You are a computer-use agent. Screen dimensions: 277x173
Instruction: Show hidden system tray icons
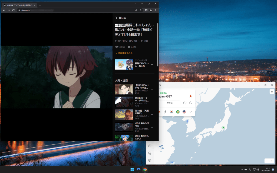tap(242, 169)
